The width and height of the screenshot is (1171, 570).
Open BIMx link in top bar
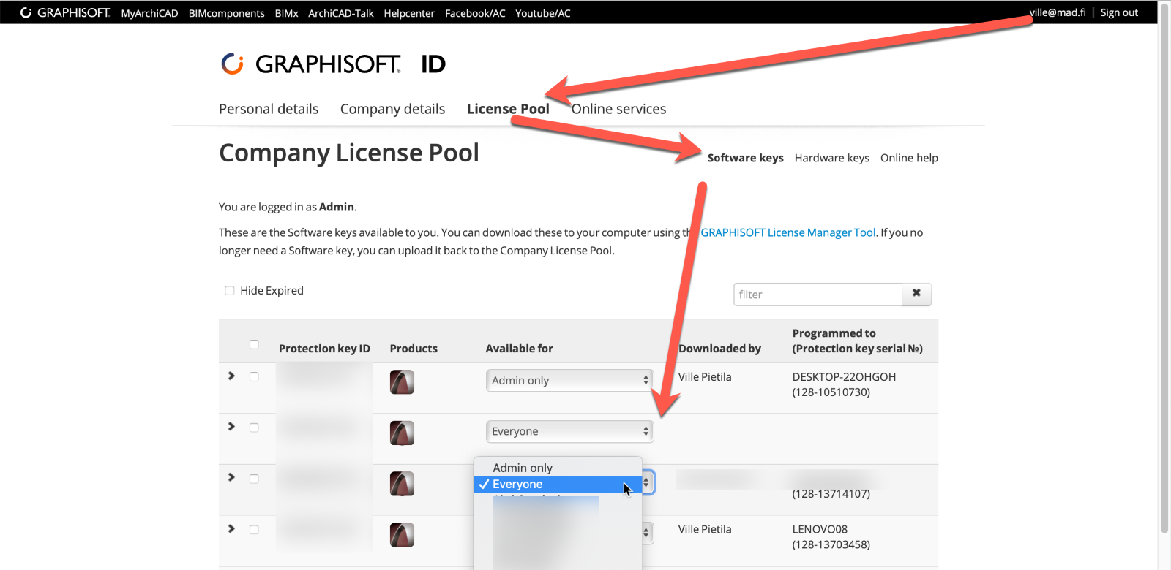286,13
